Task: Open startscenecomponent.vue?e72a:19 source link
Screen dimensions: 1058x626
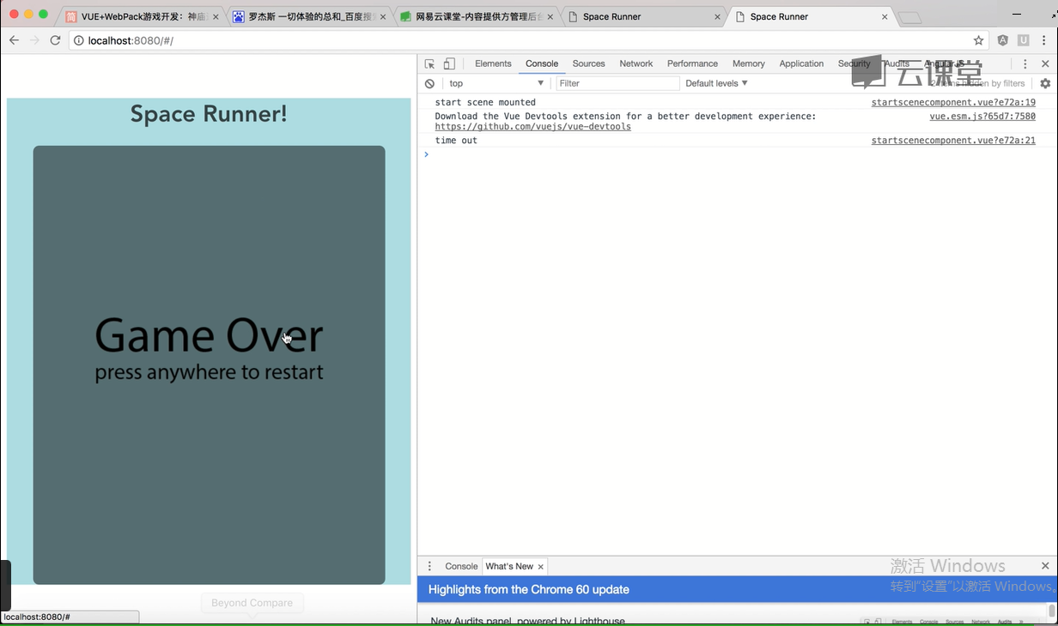Action: pos(953,103)
